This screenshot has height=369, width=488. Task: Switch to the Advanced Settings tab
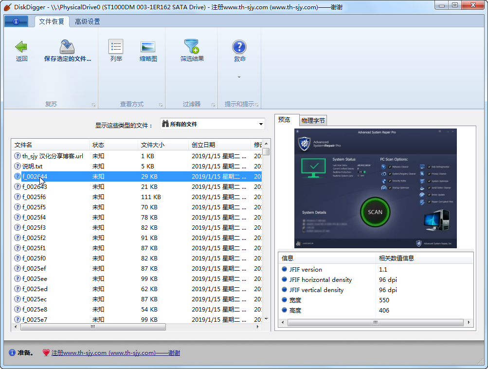coord(88,21)
